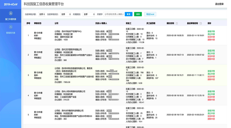This screenshot has width=231, height=128.
Task: Click the 复工申请列表 sidebar icon
Action: pos(11,13)
